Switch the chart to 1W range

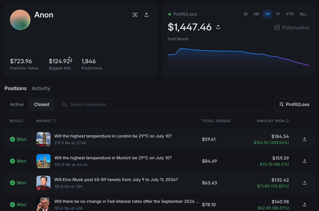[x=256, y=14]
